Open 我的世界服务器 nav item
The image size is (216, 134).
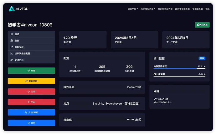(x=165, y=9)
